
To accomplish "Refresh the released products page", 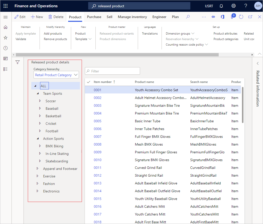I will coord(241,17).
